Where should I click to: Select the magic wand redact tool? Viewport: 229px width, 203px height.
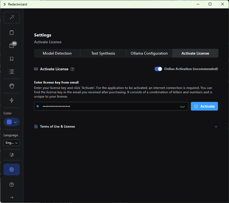tap(12, 18)
